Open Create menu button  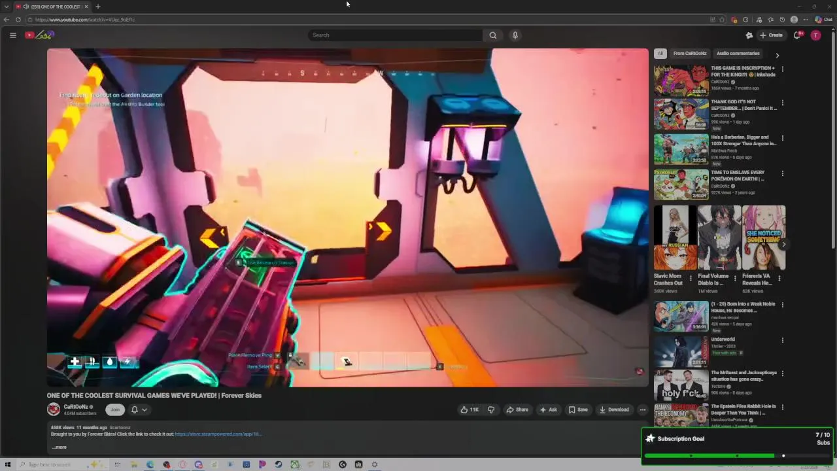[771, 35]
